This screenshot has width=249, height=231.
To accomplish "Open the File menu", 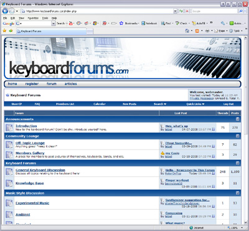I will [5, 18].
